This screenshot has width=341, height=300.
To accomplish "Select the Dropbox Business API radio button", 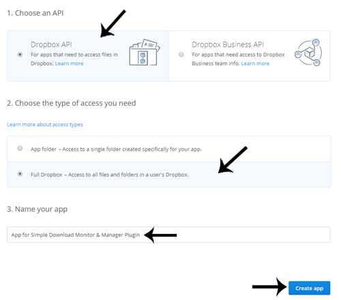I will 181,55.
